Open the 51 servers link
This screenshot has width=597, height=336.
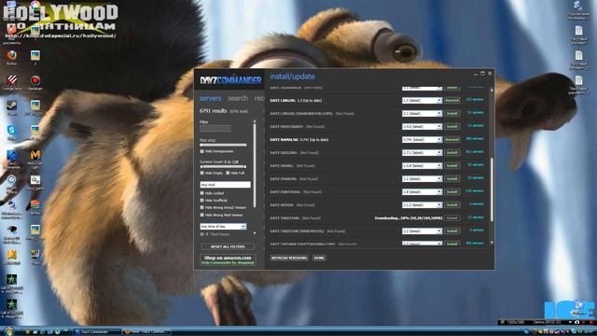(x=475, y=113)
